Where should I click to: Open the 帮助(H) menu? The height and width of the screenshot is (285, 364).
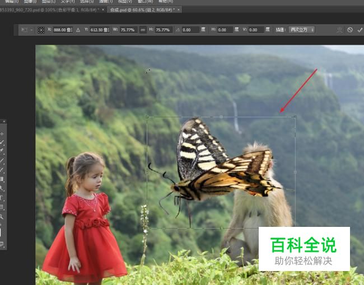(x=166, y=1)
